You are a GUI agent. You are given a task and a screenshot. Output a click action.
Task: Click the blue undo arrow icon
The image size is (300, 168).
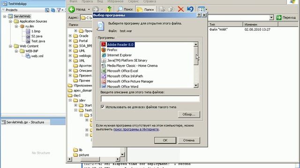[190, 9]
